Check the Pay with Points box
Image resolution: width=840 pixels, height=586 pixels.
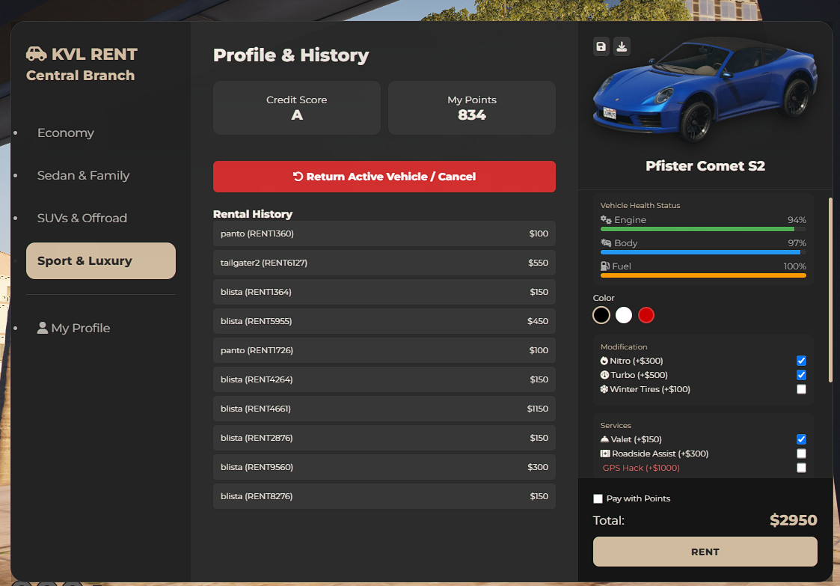(x=598, y=498)
